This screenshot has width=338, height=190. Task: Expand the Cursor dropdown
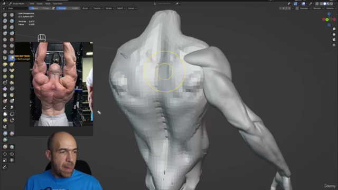tap(132, 8)
